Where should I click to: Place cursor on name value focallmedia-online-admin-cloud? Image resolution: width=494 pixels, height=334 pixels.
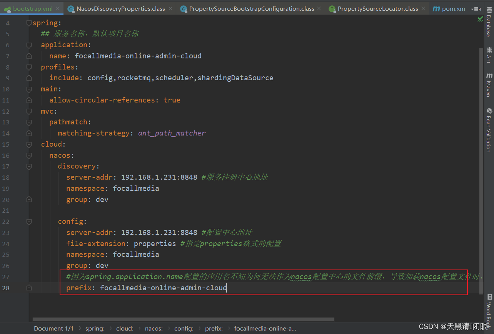[138, 56]
